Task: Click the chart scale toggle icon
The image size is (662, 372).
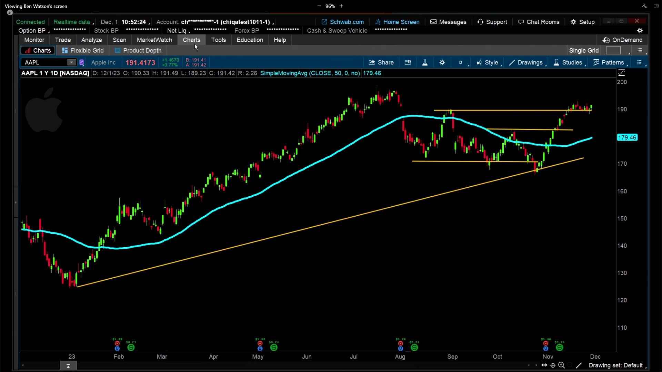Action: (x=622, y=73)
